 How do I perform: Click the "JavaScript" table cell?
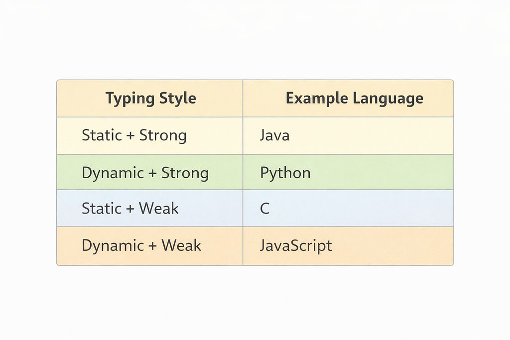295,245
